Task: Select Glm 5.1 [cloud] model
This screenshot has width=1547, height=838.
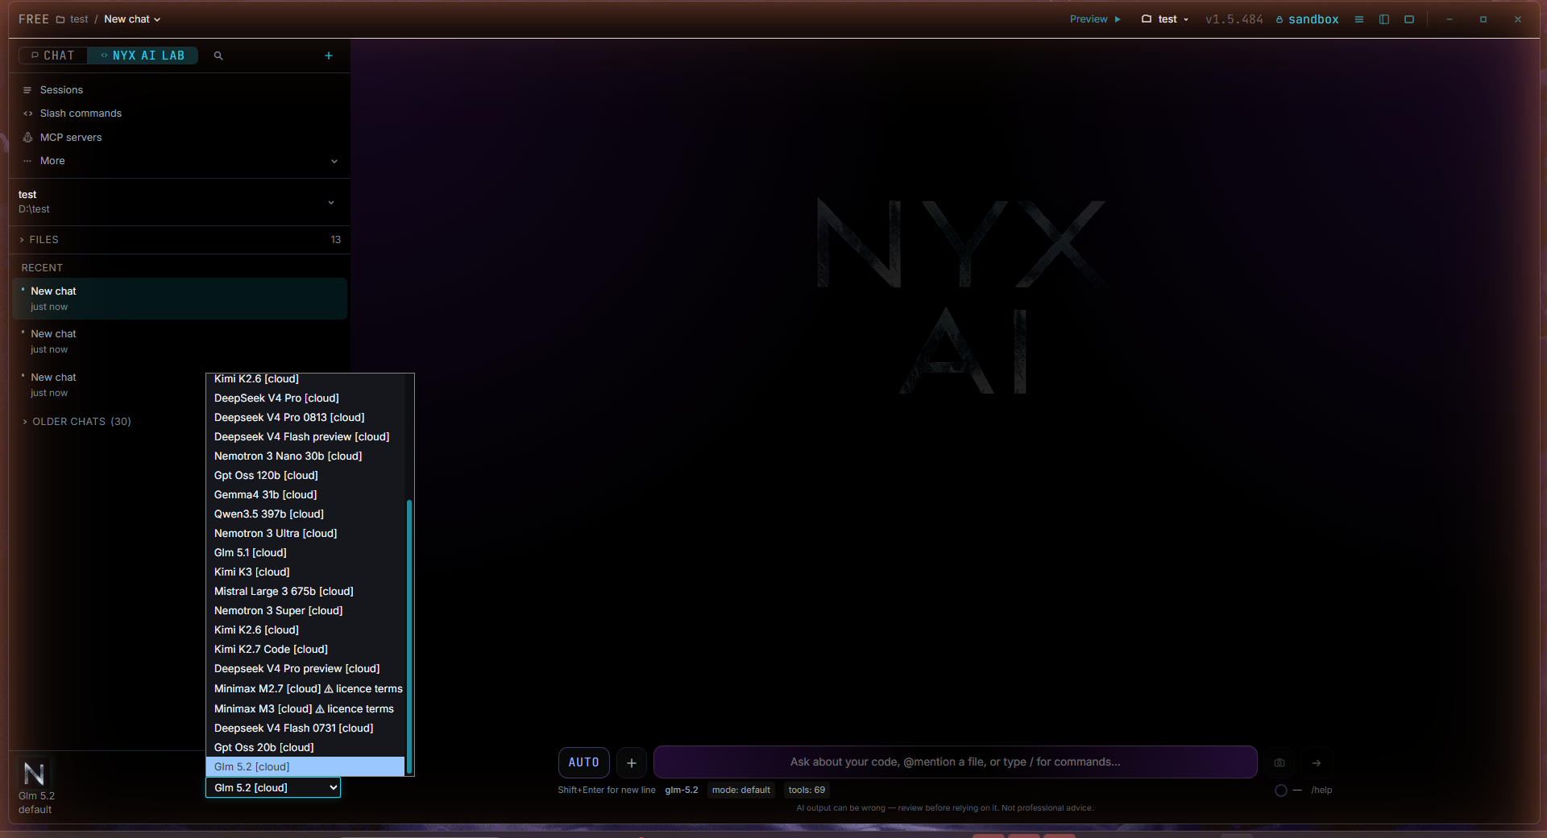Action: (305, 553)
